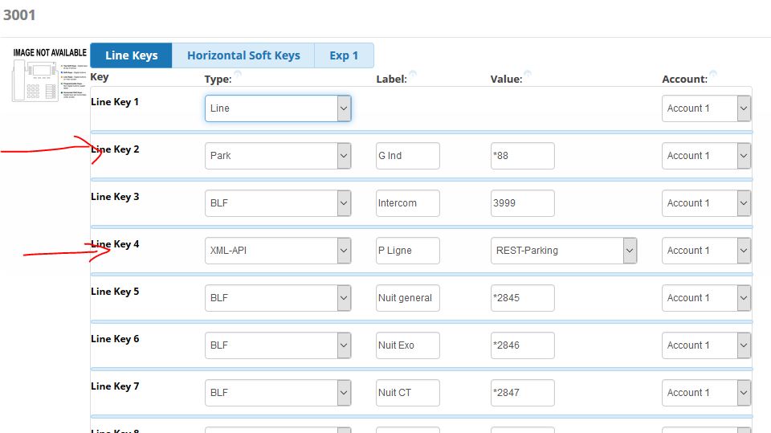
Task: Open Line Key 1 Account dropdown
Action: (706, 108)
